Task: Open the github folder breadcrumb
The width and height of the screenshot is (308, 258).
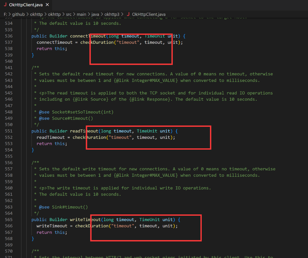Action: click(18, 14)
